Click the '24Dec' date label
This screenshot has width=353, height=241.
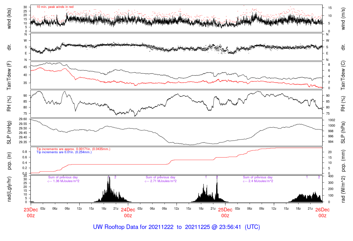(128, 210)
